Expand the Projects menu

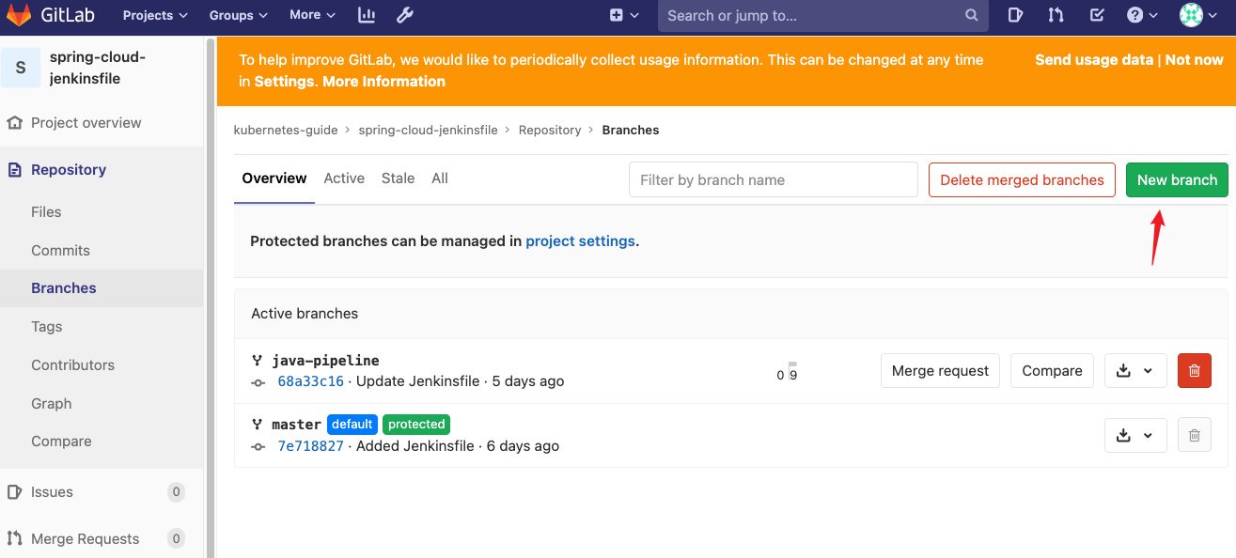click(155, 15)
